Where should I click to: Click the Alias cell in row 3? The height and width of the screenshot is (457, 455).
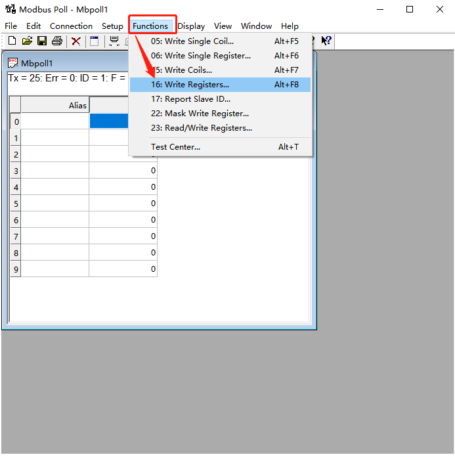(55, 171)
